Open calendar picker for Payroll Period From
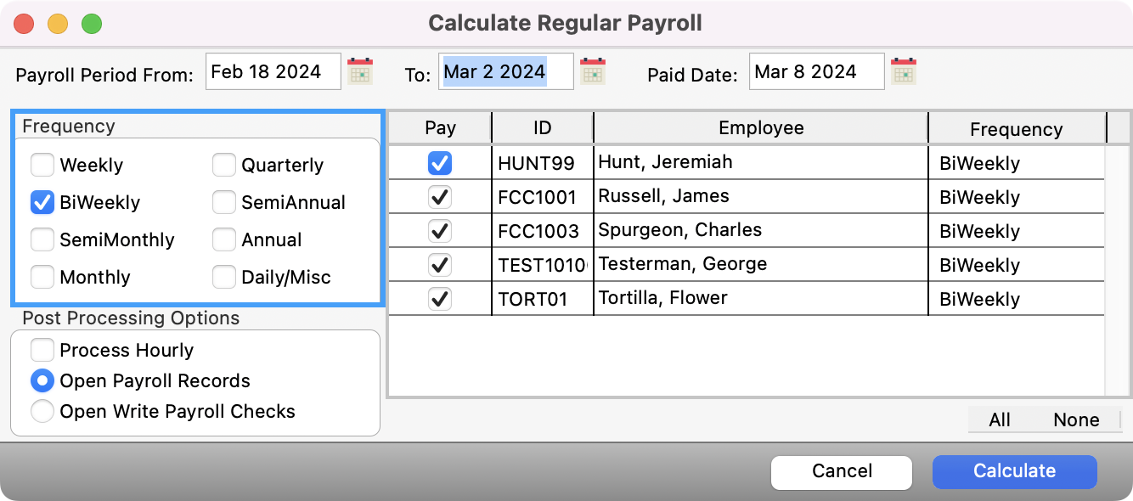1133x501 pixels. tap(361, 71)
